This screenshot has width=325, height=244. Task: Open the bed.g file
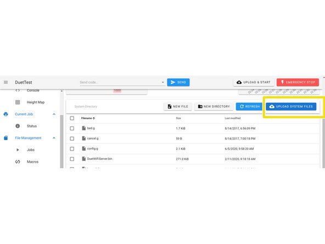(x=91, y=128)
